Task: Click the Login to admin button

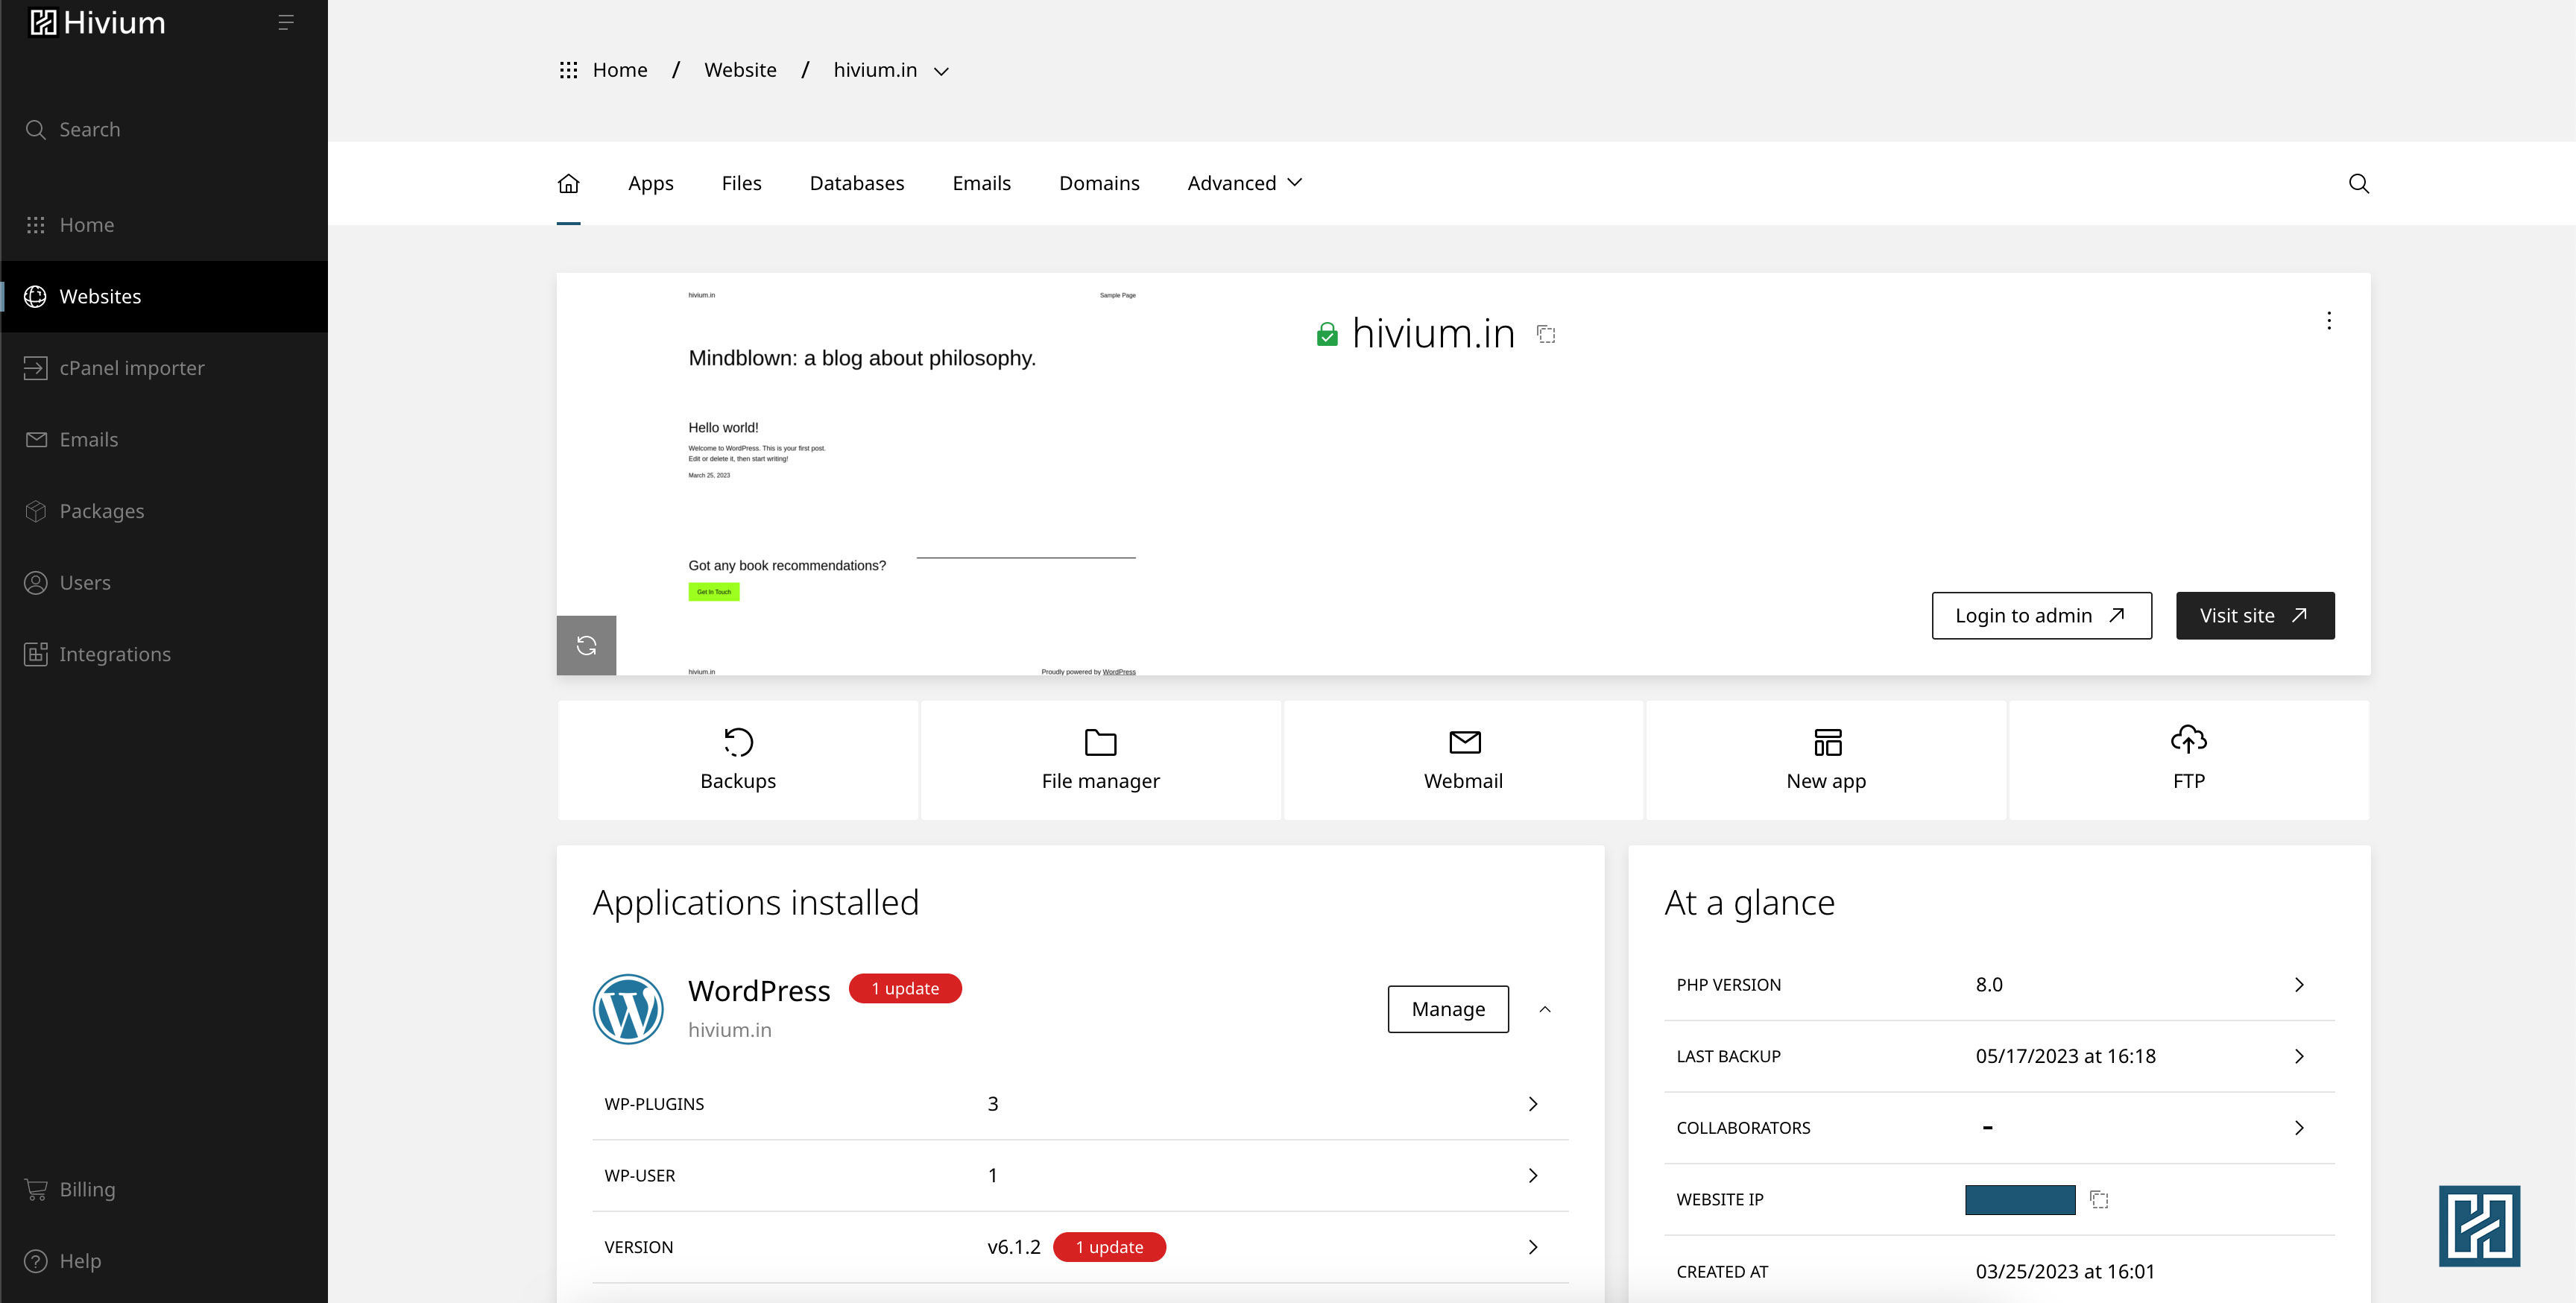Action: (2041, 616)
